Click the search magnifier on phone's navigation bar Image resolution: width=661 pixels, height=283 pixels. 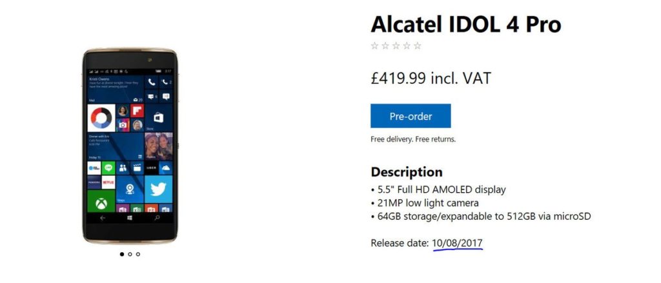click(158, 218)
